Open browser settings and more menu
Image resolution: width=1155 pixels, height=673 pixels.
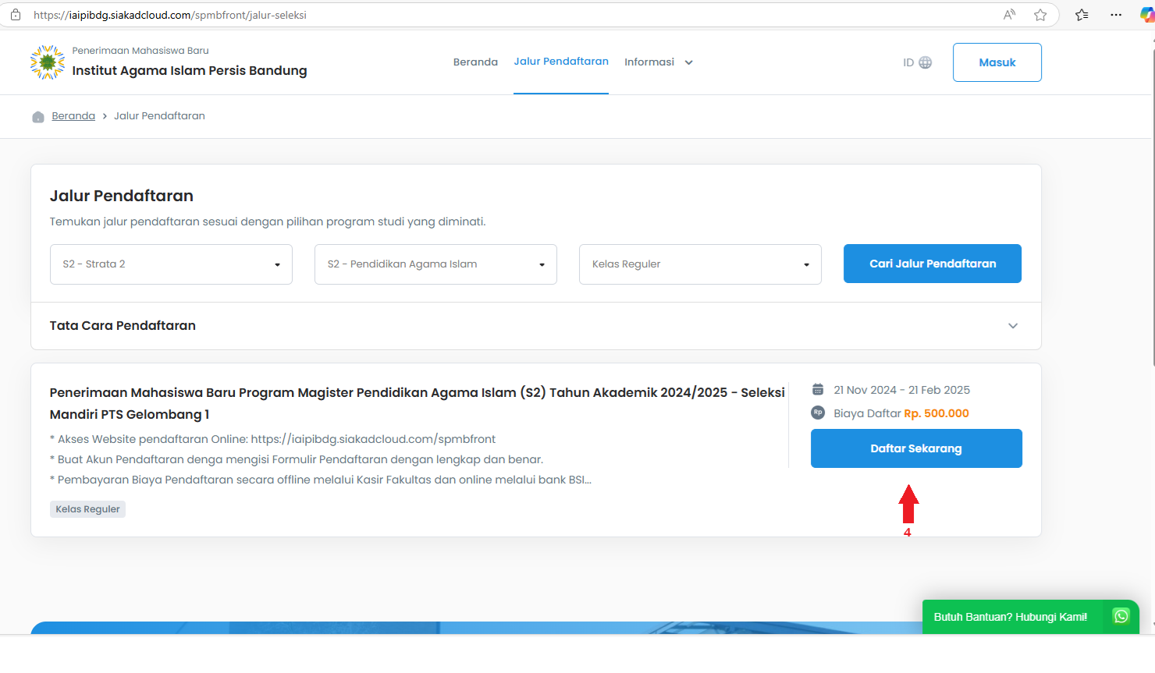pyautogui.click(x=1116, y=15)
